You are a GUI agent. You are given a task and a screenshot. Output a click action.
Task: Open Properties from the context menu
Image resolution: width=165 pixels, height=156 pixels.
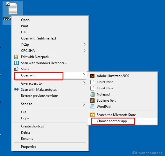50,147
